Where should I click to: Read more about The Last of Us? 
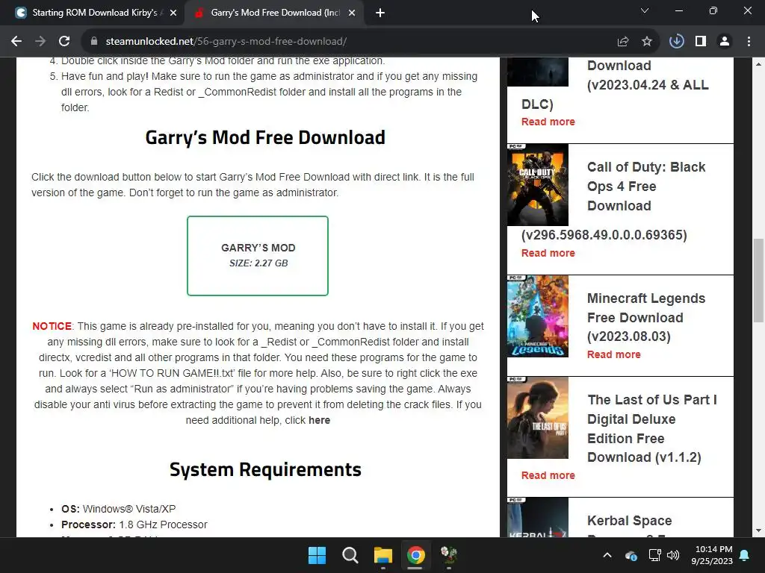(x=548, y=475)
